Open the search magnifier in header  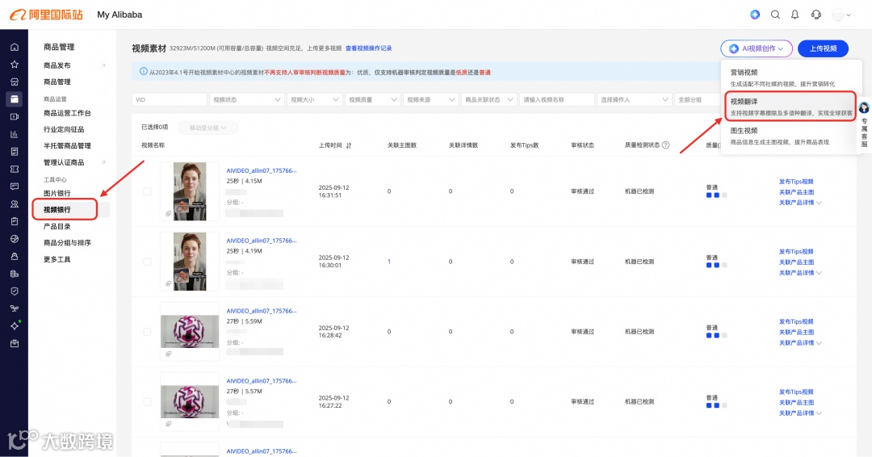(775, 15)
